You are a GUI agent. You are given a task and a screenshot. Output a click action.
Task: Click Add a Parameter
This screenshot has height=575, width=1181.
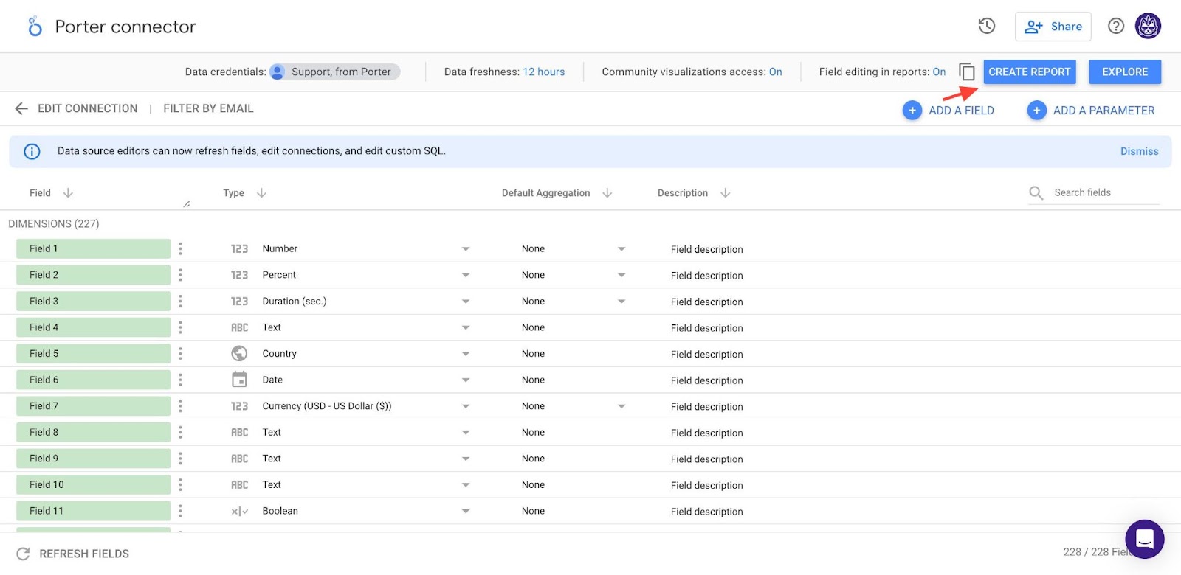(1103, 111)
